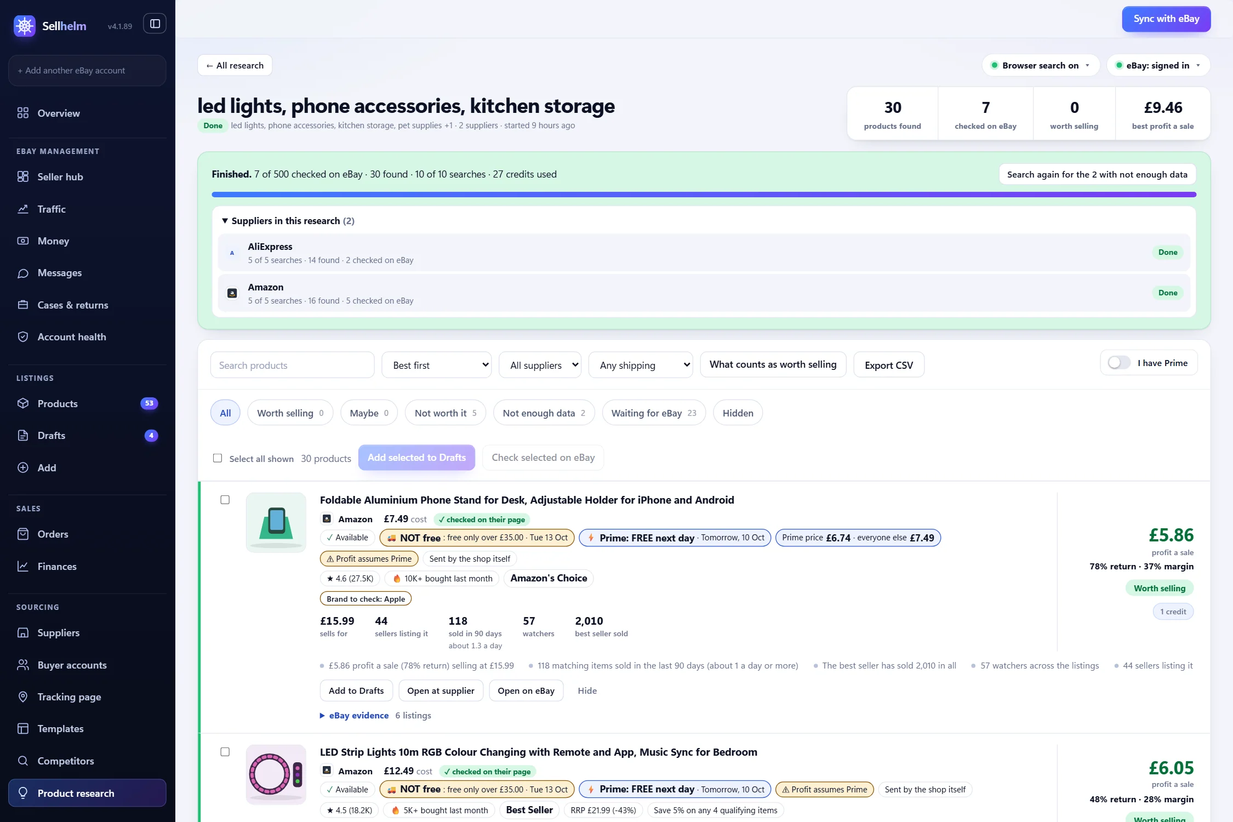This screenshot has width=1233, height=822.
Task: Open Drafts document icon
Action: click(23, 435)
